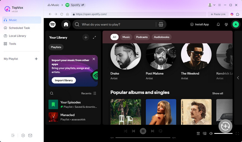Go forward in the embedded browser

pyautogui.click(x=56, y=14)
